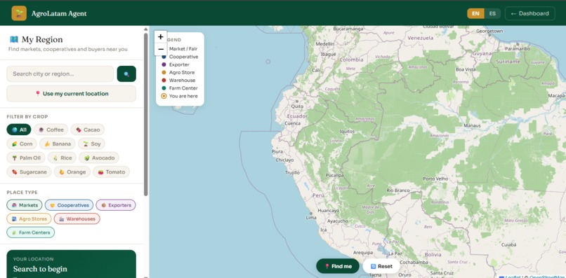Click the Iquitos label on map
Screen dimensions: 566x278
[347, 132]
